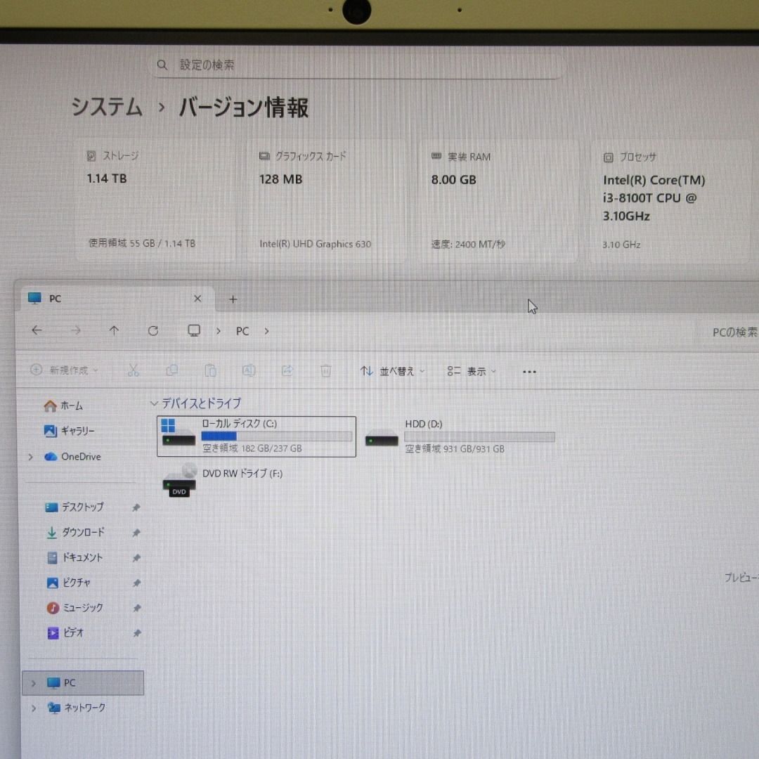The height and width of the screenshot is (759, 759).
Task: Expand the OneDrive sidebar entry
Action: click(x=30, y=456)
